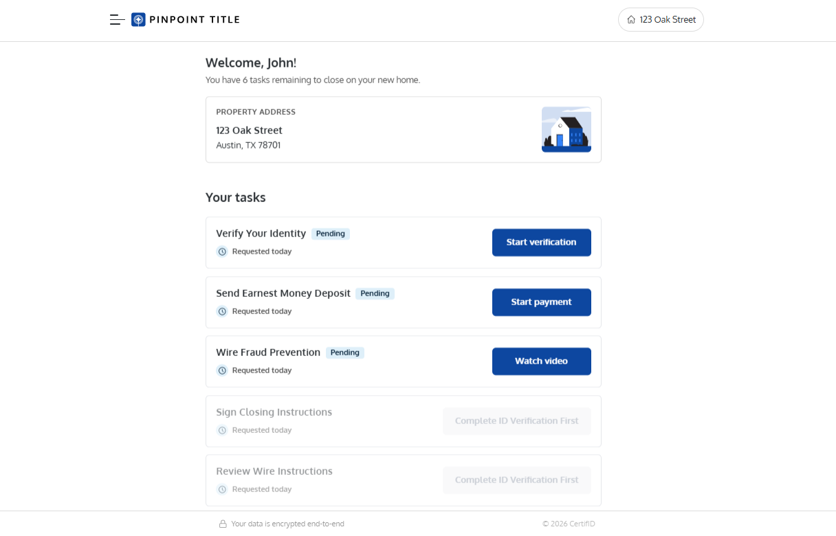Select the Send Earnest Money Deposit title
Image resolution: width=836 pixels, height=536 pixels.
[283, 293]
